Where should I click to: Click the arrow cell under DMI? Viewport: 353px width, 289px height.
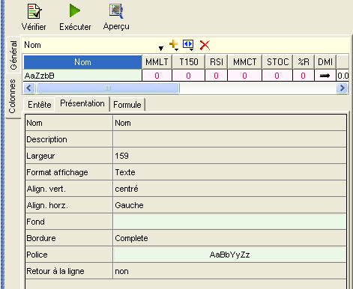(x=325, y=76)
